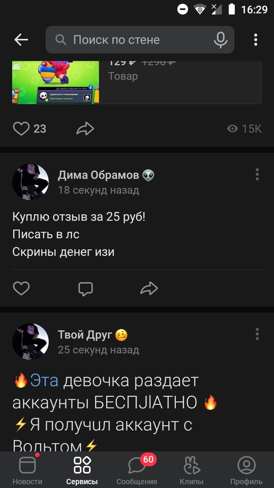Share Дима Обрамов's post

tap(149, 288)
